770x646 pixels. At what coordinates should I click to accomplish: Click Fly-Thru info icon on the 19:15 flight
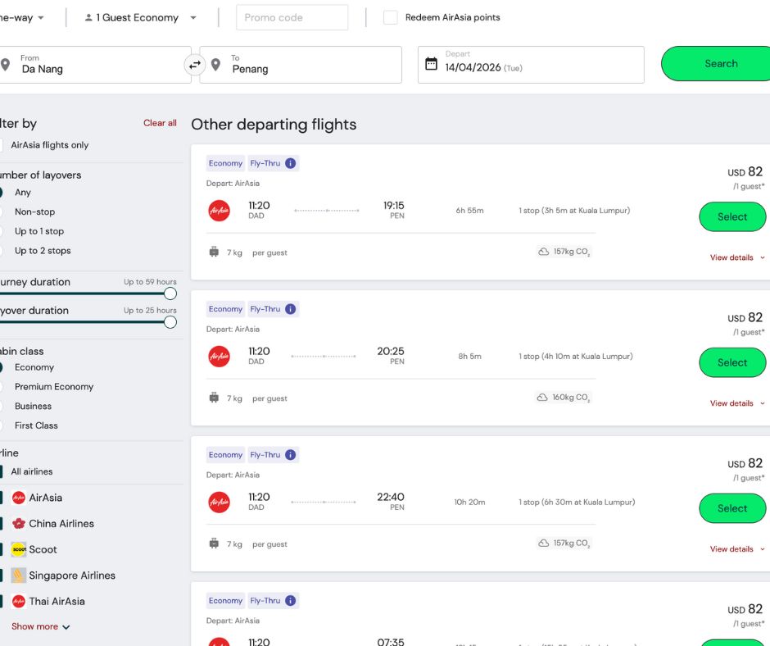click(x=291, y=163)
